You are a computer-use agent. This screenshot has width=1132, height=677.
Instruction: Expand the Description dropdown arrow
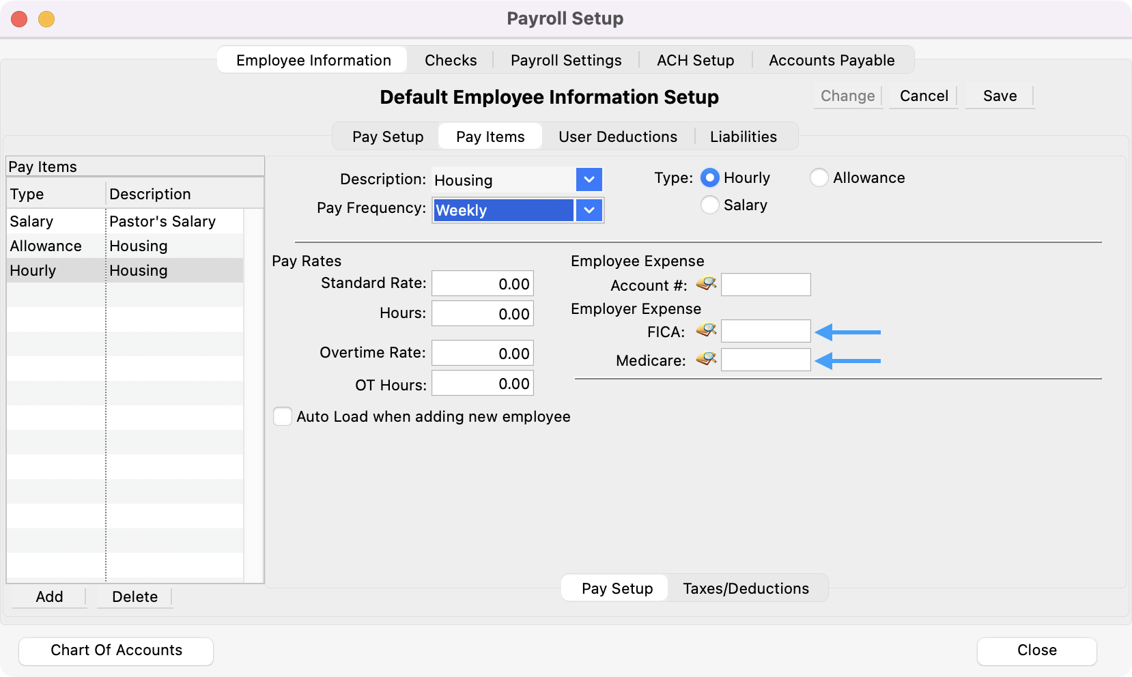point(589,180)
